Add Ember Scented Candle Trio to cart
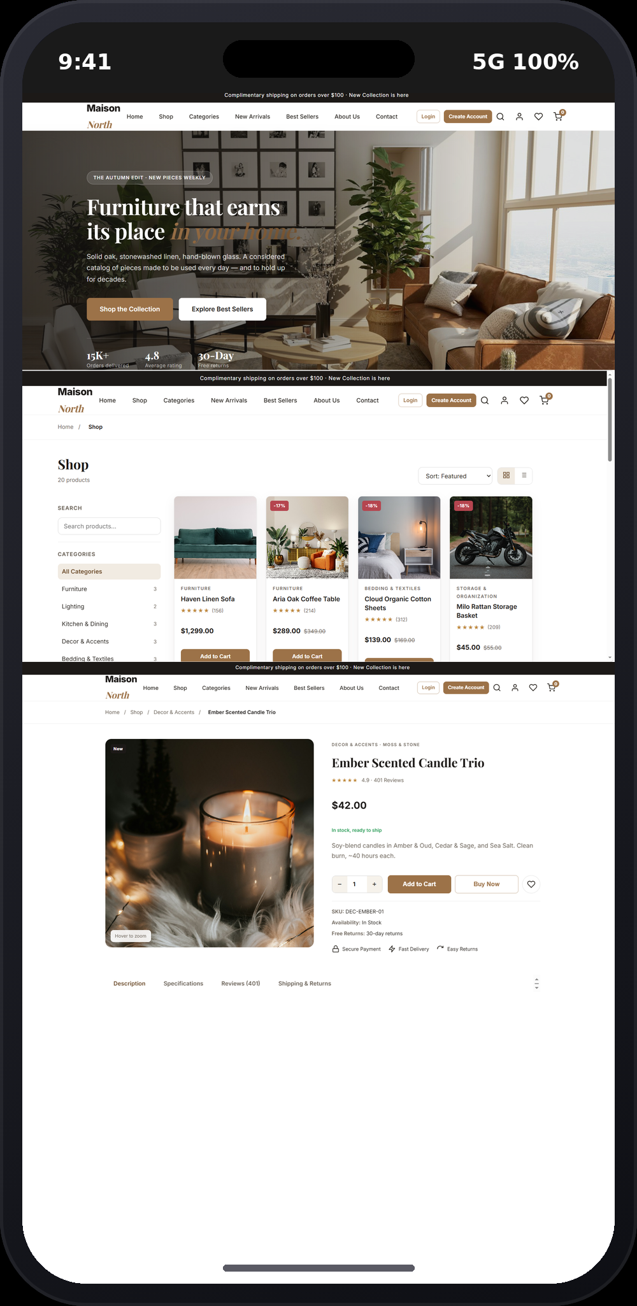 coord(419,884)
